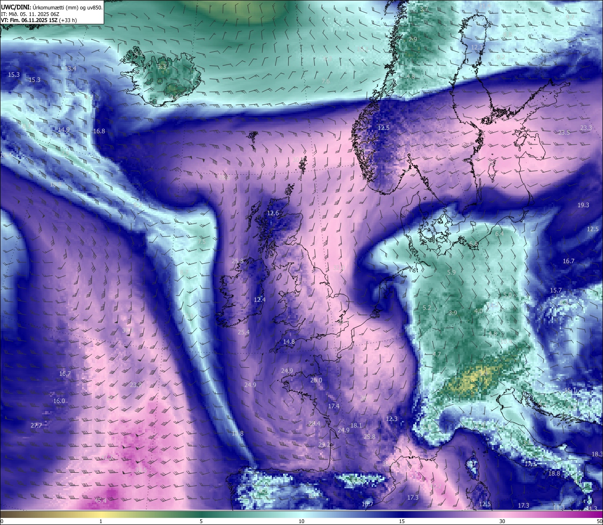Image resolution: width=603 pixels, height=525 pixels.
Task: Click the 18.1 value in France
Action: pos(356,426)
